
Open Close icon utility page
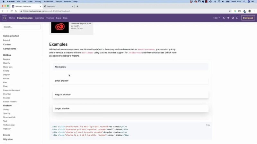[8, 67]
